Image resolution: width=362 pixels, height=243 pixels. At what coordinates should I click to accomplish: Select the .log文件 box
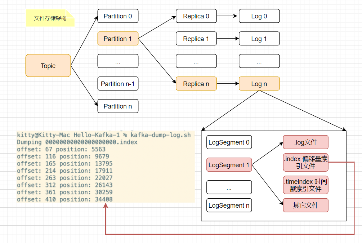coord(306,142)
